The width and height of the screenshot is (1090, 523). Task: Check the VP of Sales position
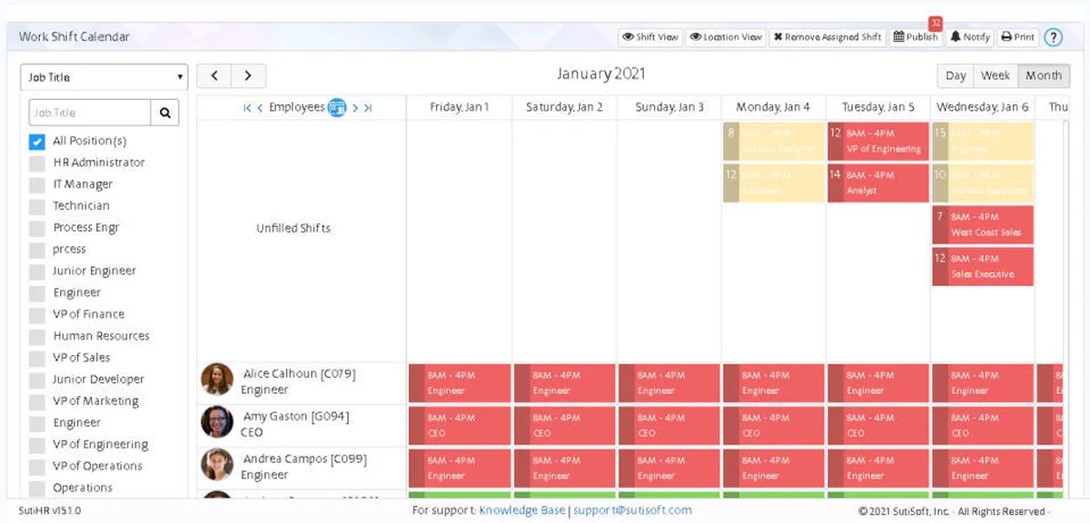pos(36,358)
